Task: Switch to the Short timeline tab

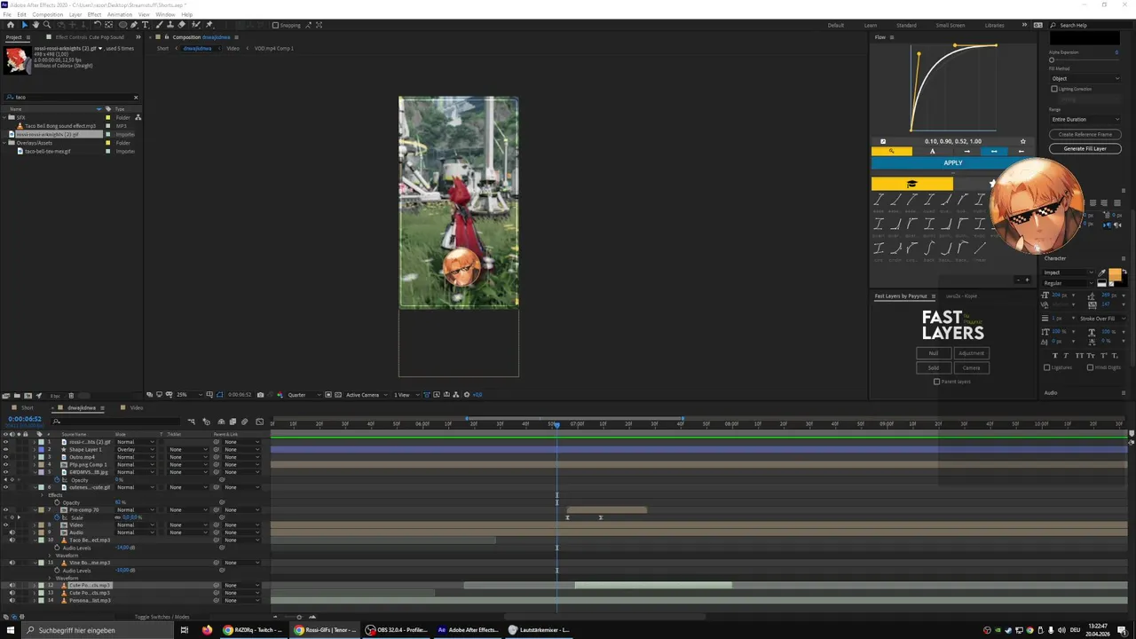Action: click(28, 407)
